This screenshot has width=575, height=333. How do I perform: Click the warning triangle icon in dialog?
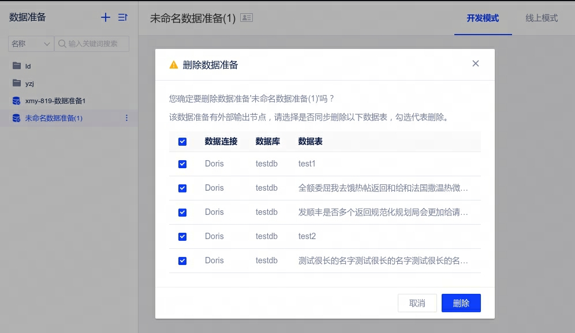point(173,65)
